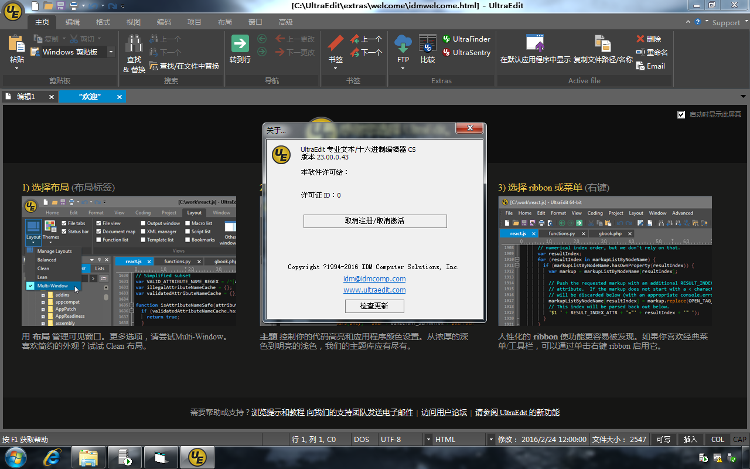Open the www.ultraedit.com link
Viewport: 750px width, 469px height.
coord(374,290)
